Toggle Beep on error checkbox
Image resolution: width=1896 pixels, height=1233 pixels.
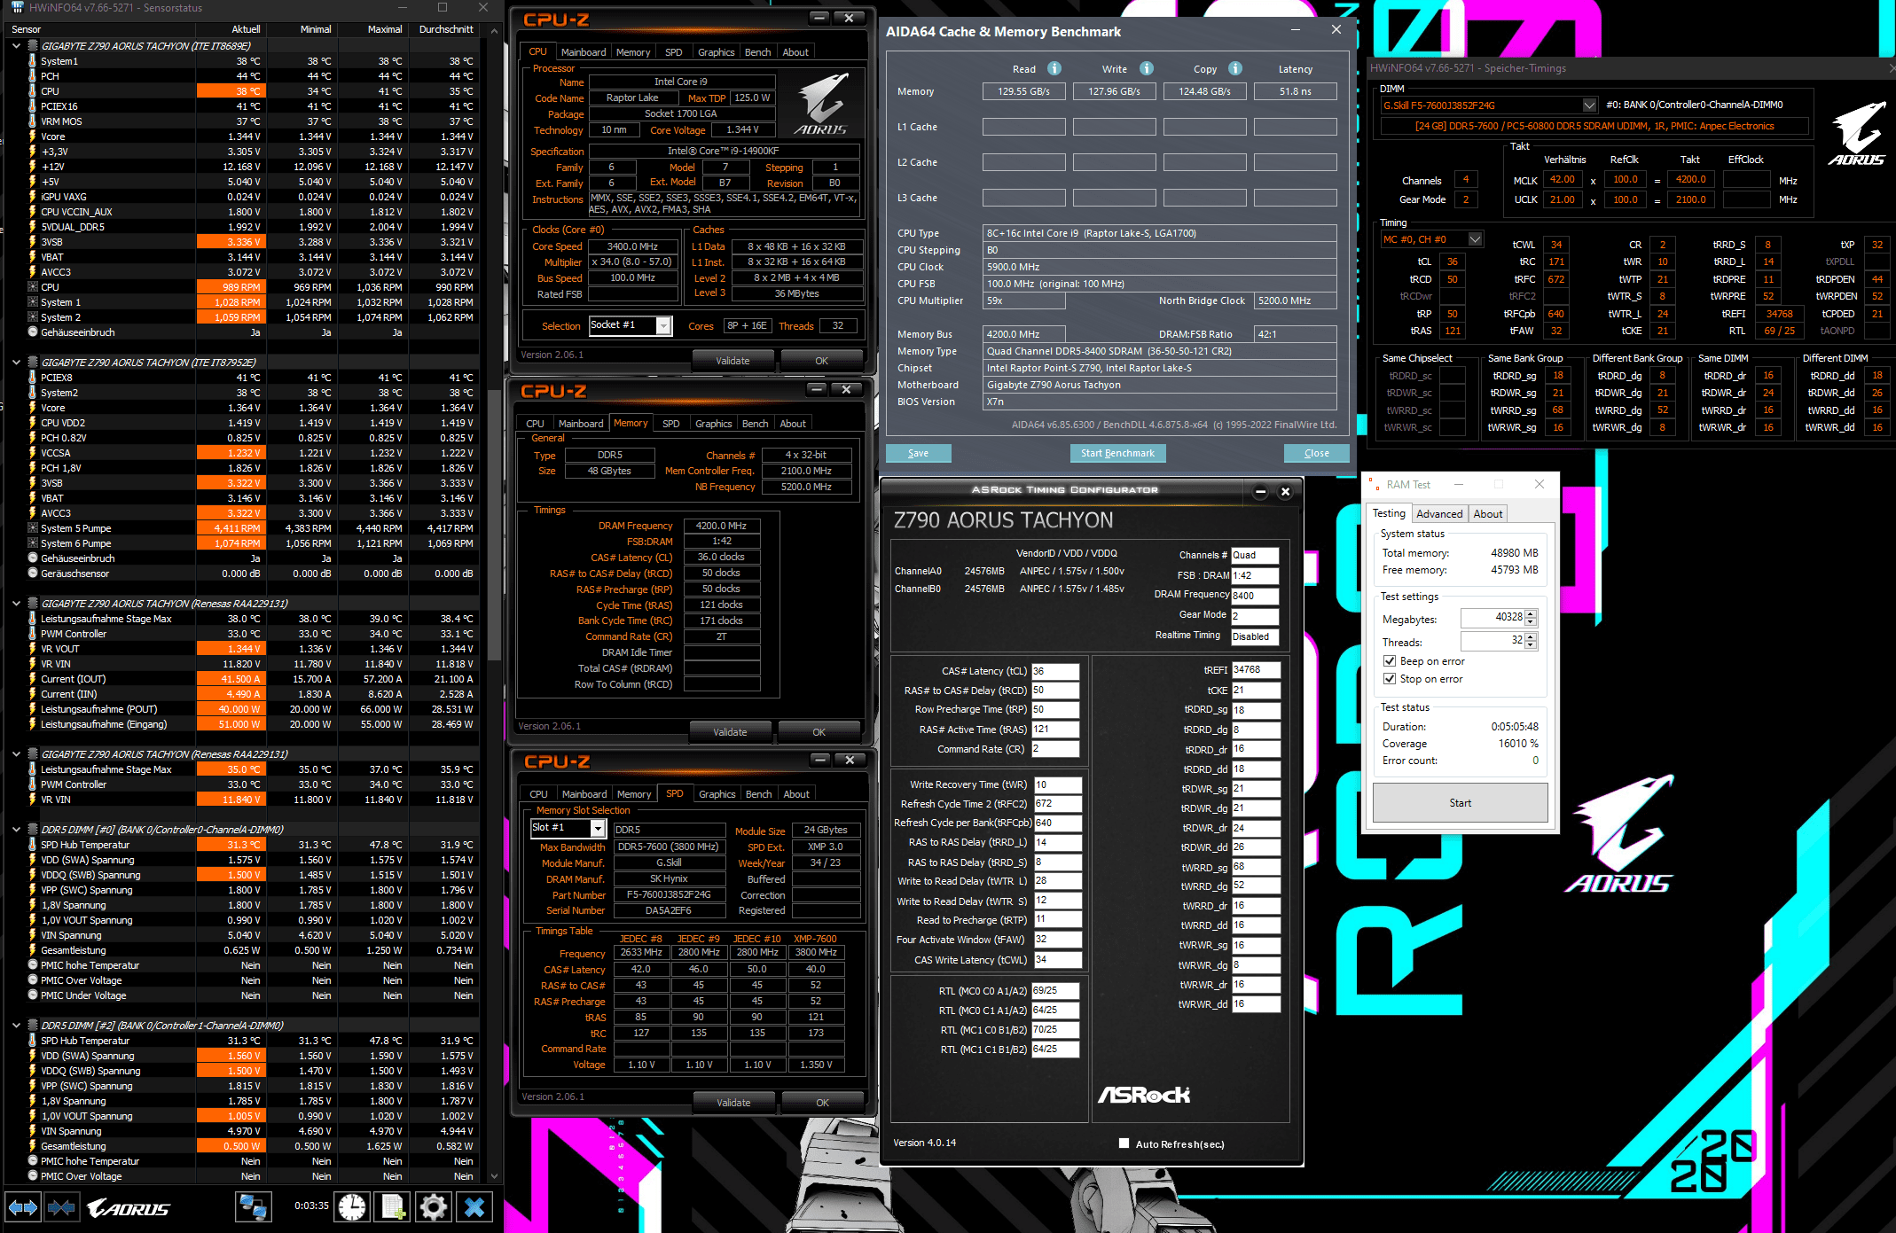click(x=1390, y=661)
